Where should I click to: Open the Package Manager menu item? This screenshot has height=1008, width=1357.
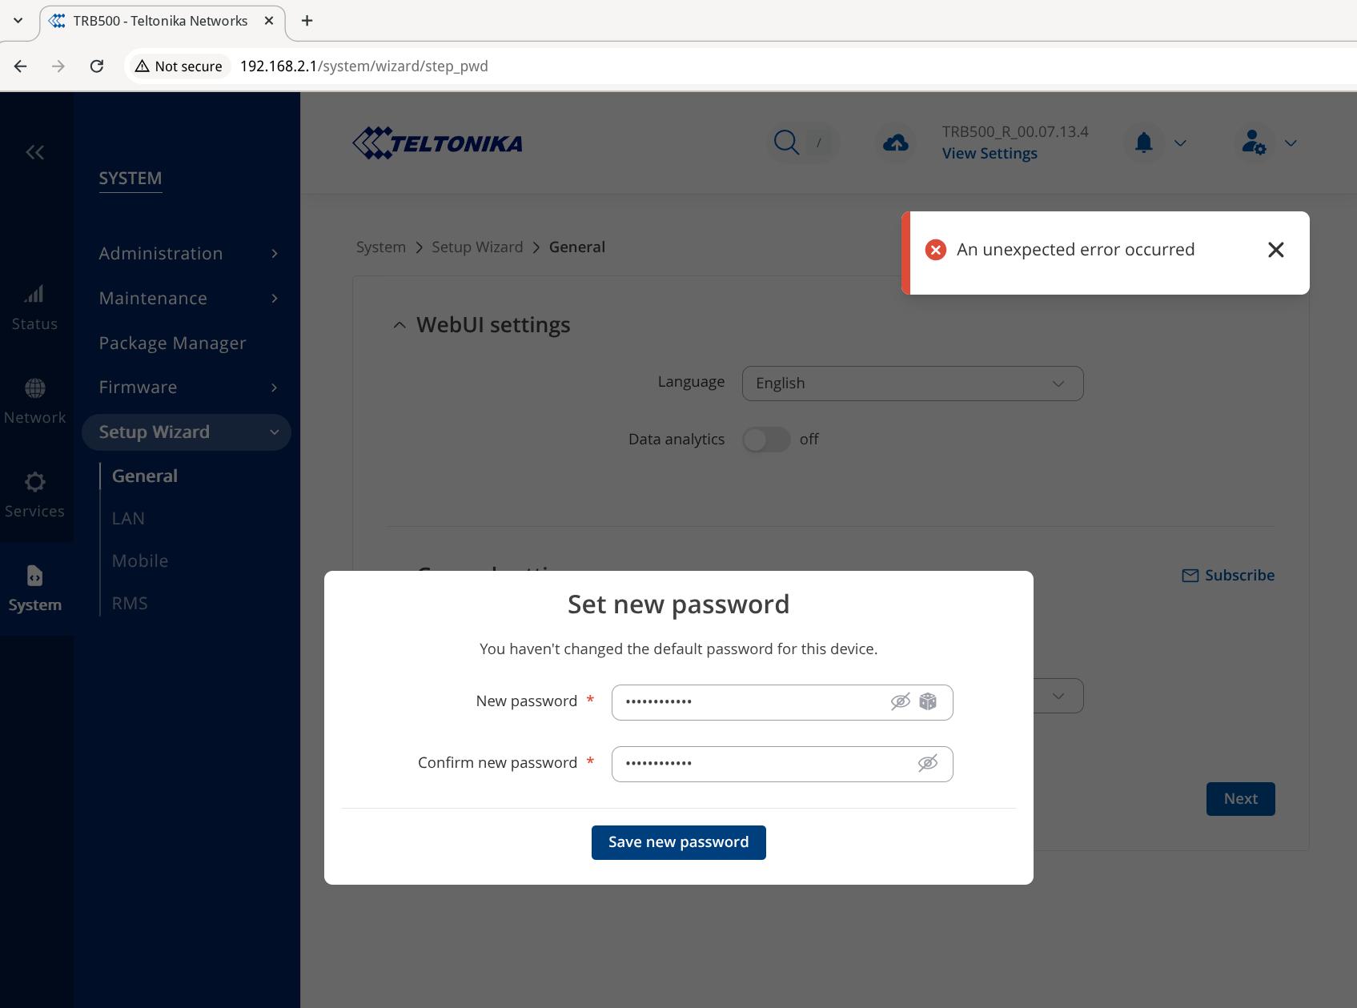(172, 343)
